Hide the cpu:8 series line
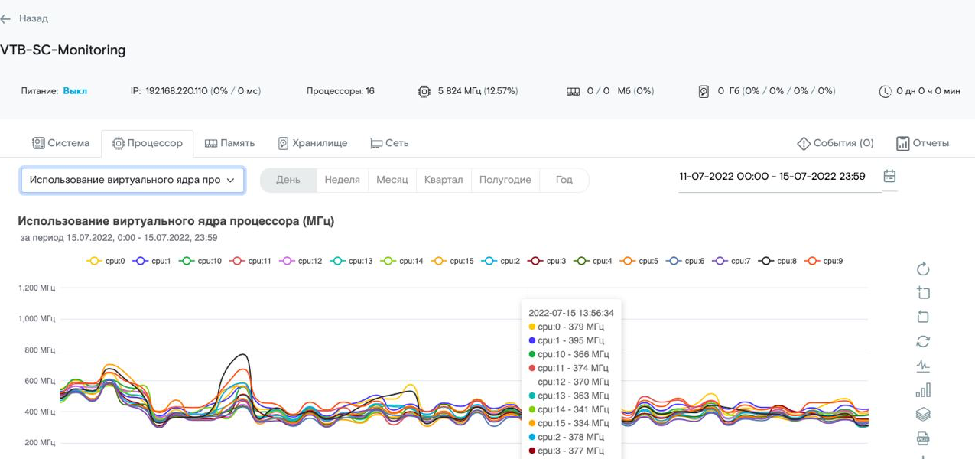 pyautogui.click(x=778, y=261)
